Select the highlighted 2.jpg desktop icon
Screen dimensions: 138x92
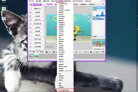click(x=4, y=9)
